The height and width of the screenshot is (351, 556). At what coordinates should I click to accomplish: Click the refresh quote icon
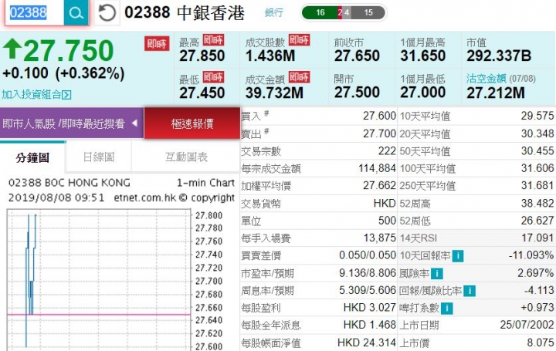pos(107,13)
